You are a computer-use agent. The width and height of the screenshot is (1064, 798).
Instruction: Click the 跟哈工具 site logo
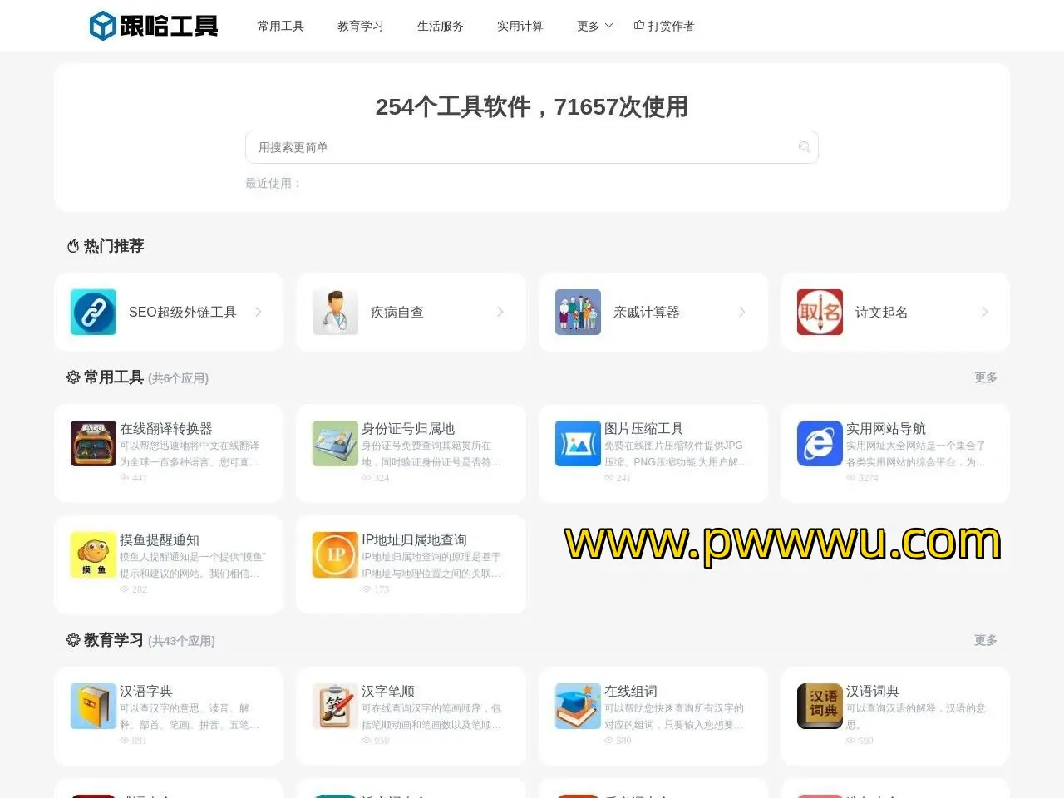(154, 26)
